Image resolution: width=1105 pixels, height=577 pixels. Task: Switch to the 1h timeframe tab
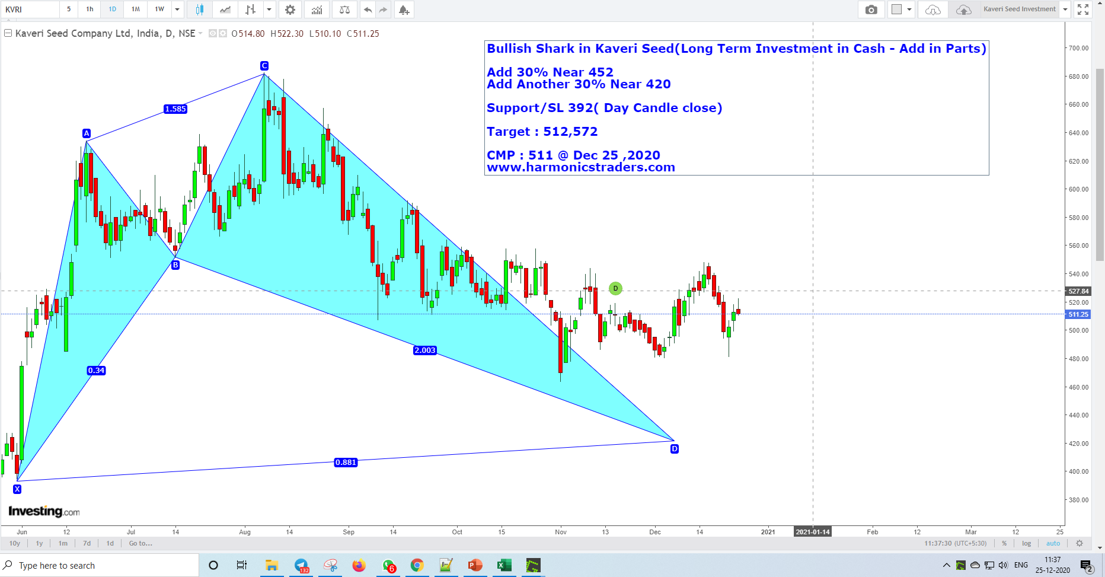(89, 9)
